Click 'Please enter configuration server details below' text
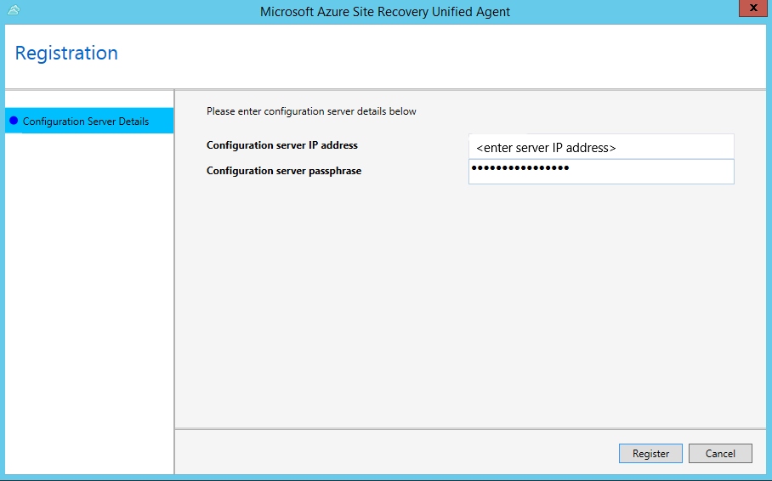Image resolution: width=772 pixels, height=481 pixels. click(x=311, y=111)
